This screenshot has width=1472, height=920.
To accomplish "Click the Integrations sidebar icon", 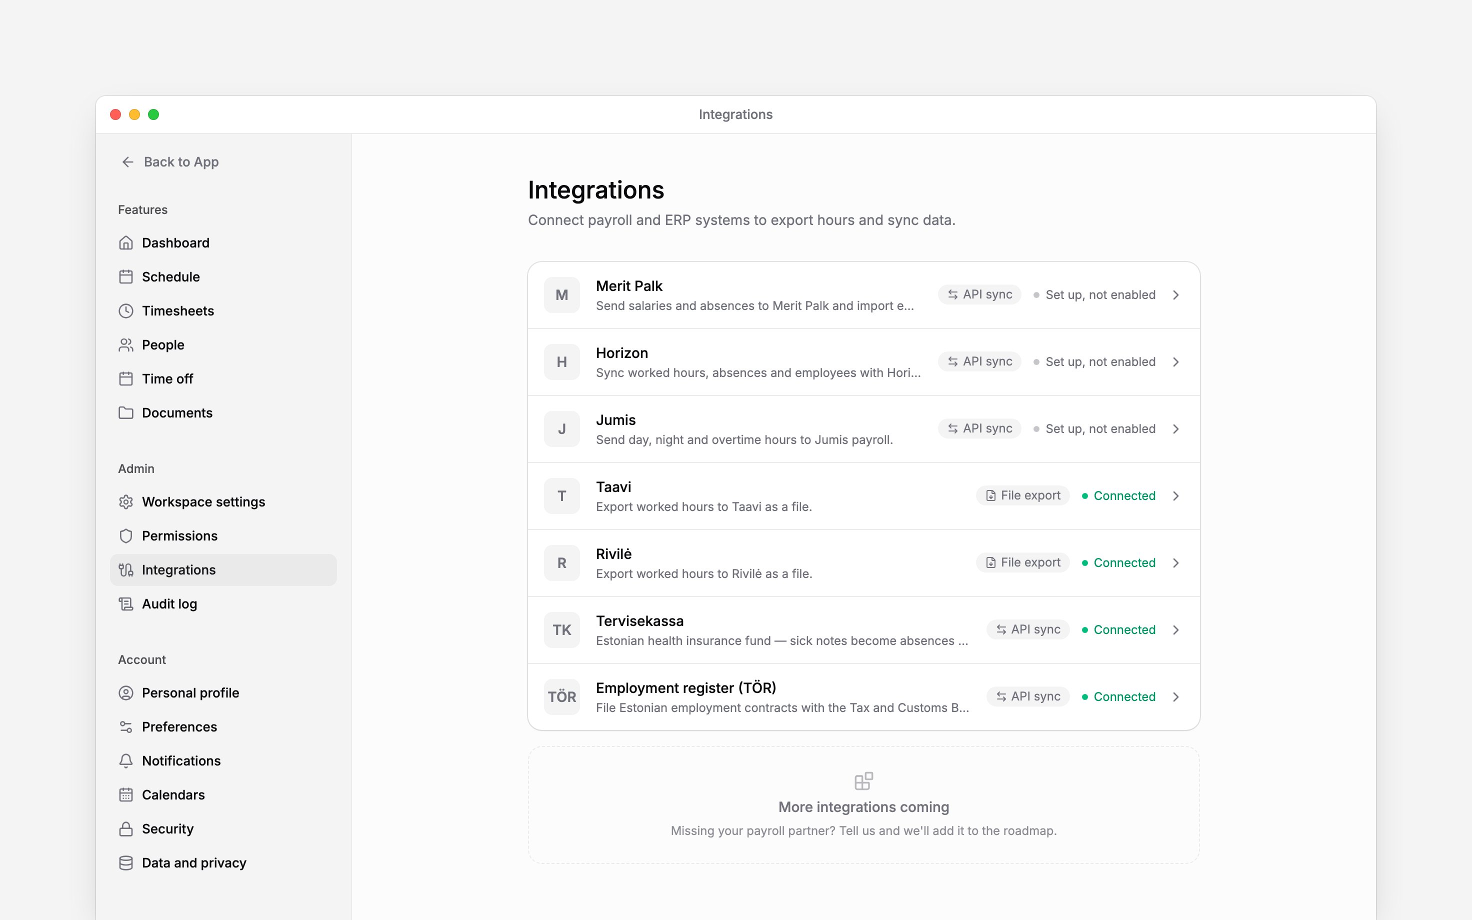I will (126, 570).
